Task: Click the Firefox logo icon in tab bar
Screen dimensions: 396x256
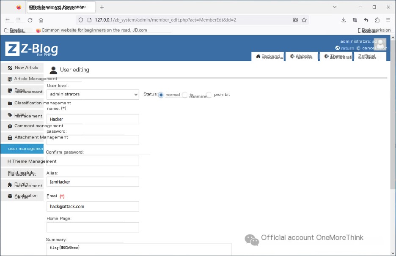Action: pos(19,7)
